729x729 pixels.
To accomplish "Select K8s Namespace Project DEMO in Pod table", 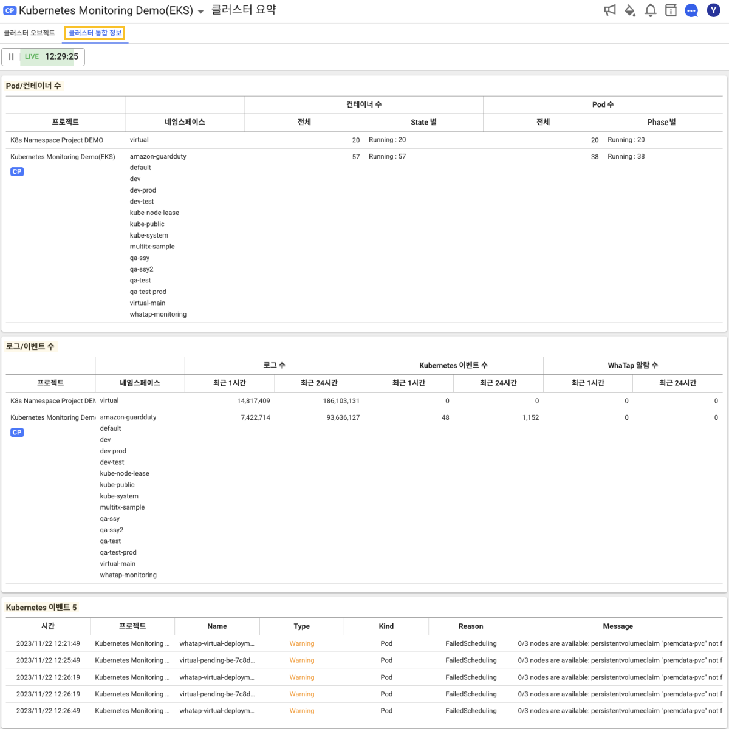I will point(56,140).
